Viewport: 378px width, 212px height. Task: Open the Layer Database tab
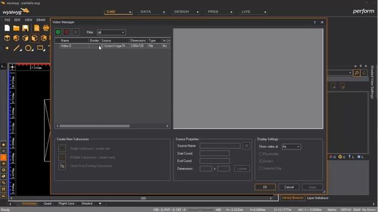coord(318,198)
